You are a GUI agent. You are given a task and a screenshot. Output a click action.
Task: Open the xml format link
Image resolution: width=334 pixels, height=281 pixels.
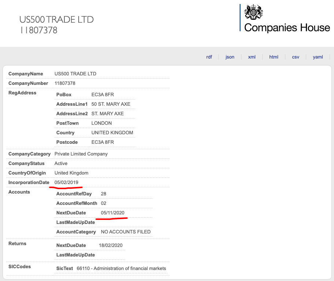pos(252,57)
